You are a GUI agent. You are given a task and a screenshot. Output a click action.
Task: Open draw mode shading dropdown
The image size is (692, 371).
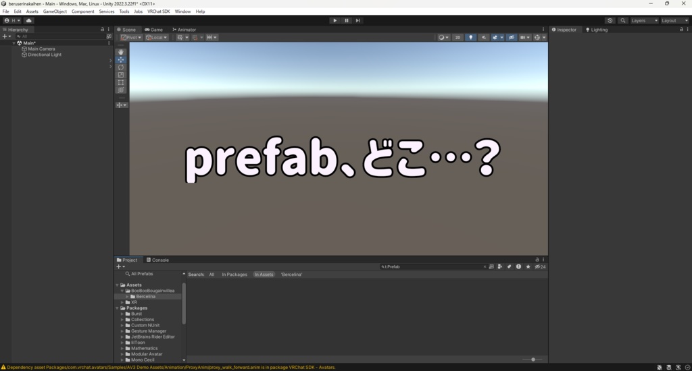[x=443, y=38]
